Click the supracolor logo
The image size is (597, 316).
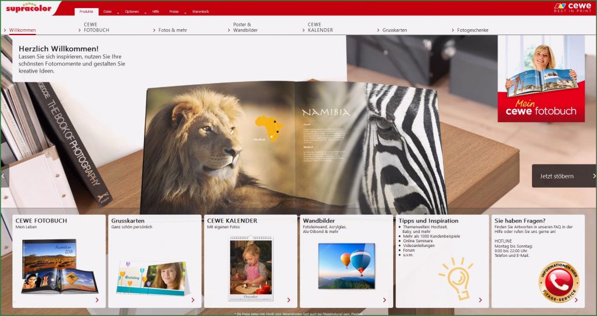tap(28, 8)
